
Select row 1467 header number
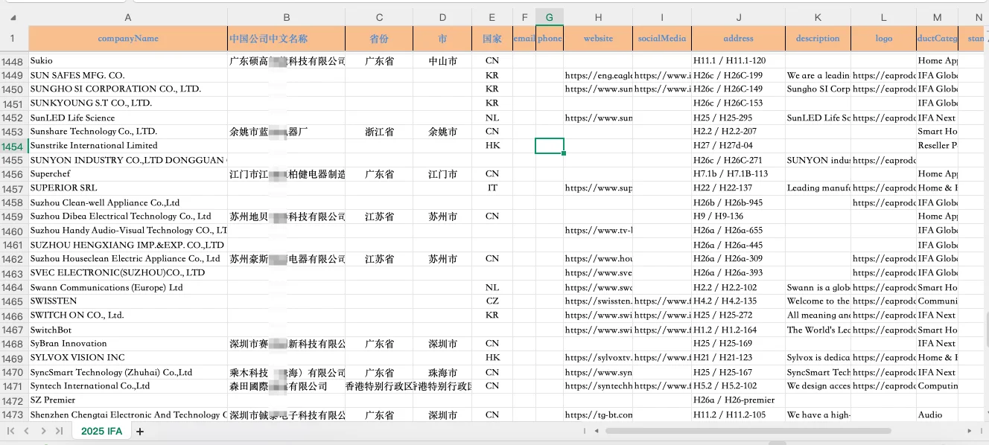click(x=13, y=330)
